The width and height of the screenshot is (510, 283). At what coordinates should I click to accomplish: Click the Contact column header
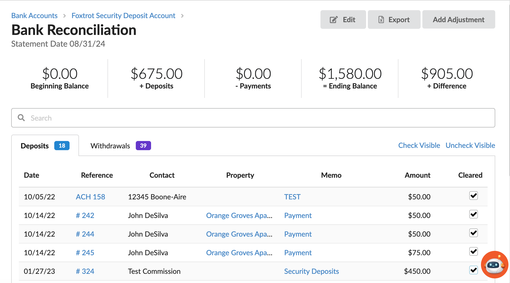[162, 175]
